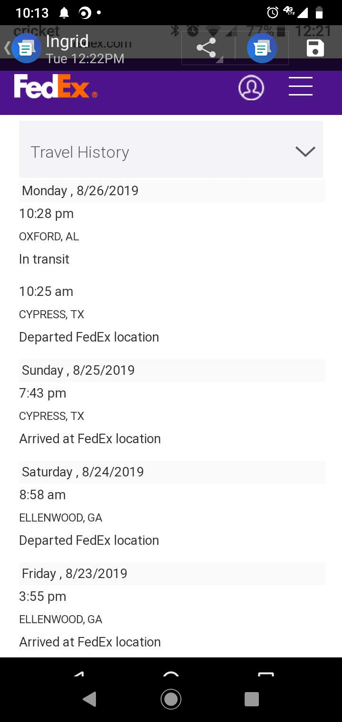Viewport: 342px width, 722px height.
Task: Share via the Messages icon beside share
Action: (x=262, y=48)
